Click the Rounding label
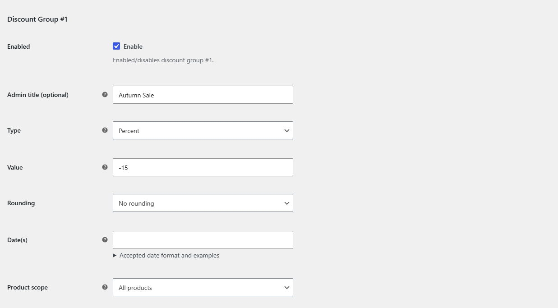The width and height of the screenshot is (558, 308). coord(21,203)
